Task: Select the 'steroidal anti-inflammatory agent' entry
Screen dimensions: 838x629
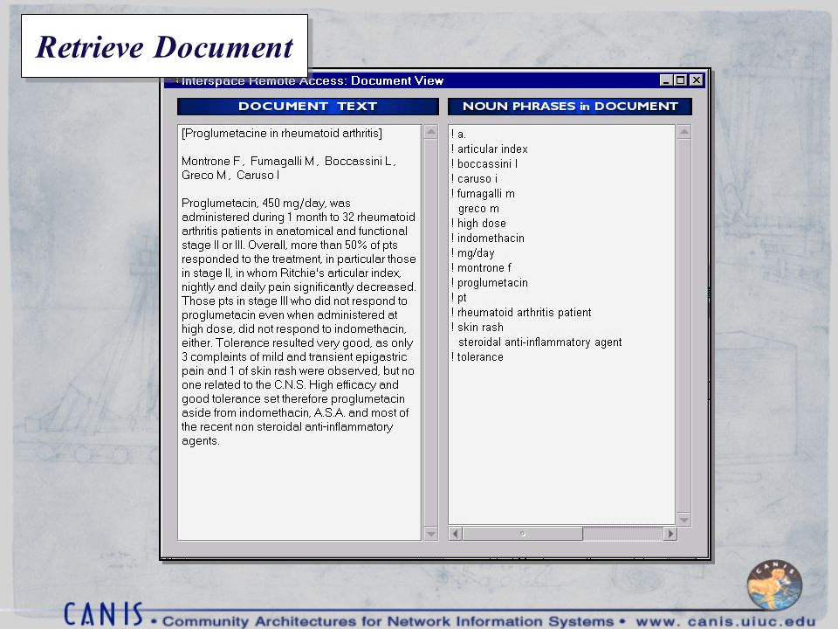Action: point(539,342)
